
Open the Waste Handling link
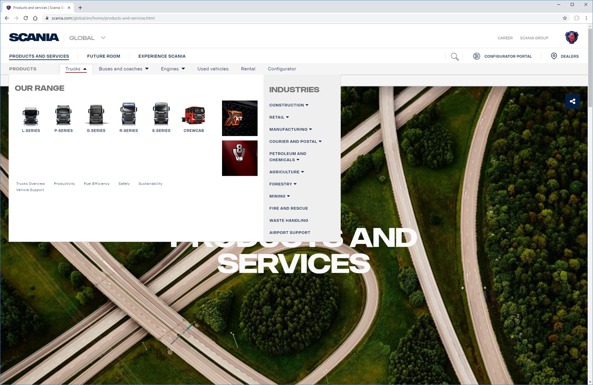289,221
